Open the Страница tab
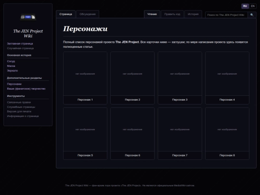The width and height of the screenshot is (260, 195). tap(65, 14)
